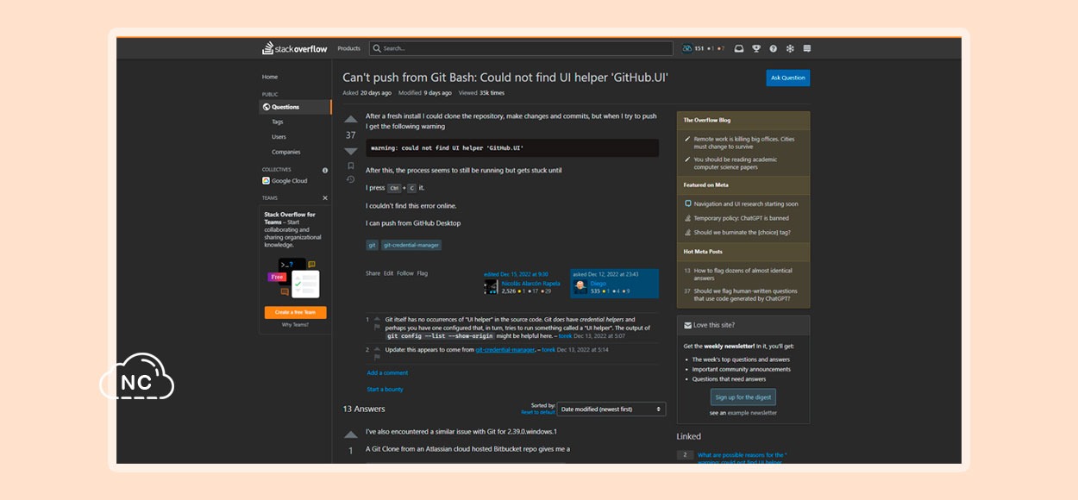Open hot meta post about ChatGPT-generated code

pyautogui.click(x=746, y=295)
